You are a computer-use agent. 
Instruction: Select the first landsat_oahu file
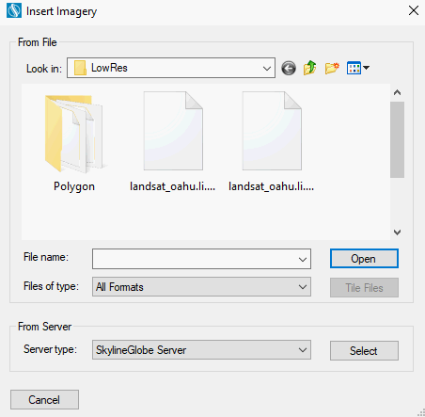172,143
